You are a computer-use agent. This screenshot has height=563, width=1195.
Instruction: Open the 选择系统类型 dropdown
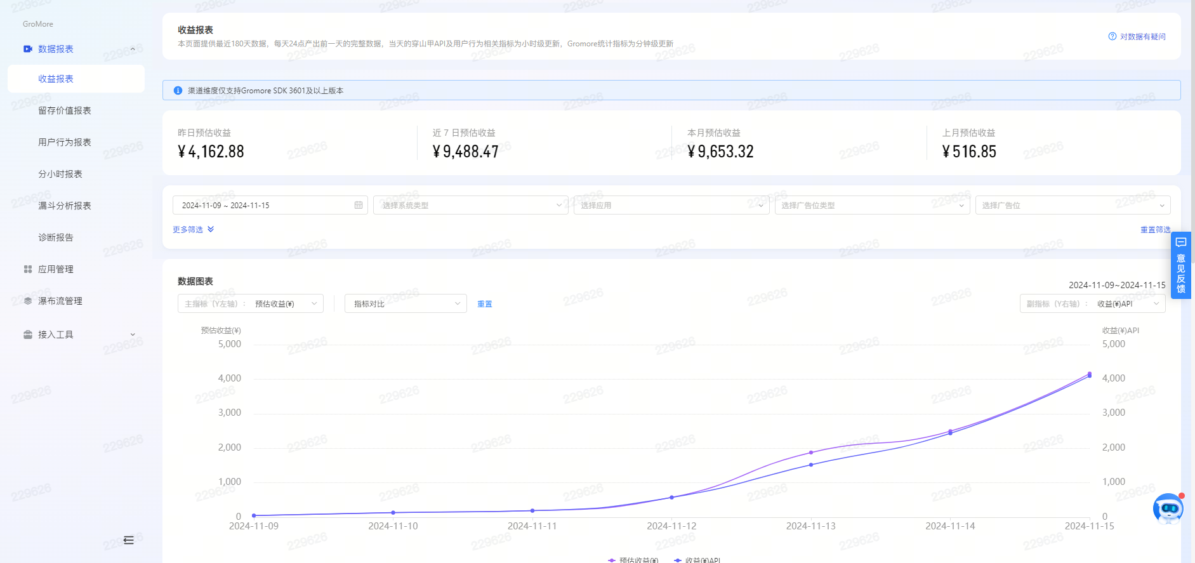pos(471,205)
